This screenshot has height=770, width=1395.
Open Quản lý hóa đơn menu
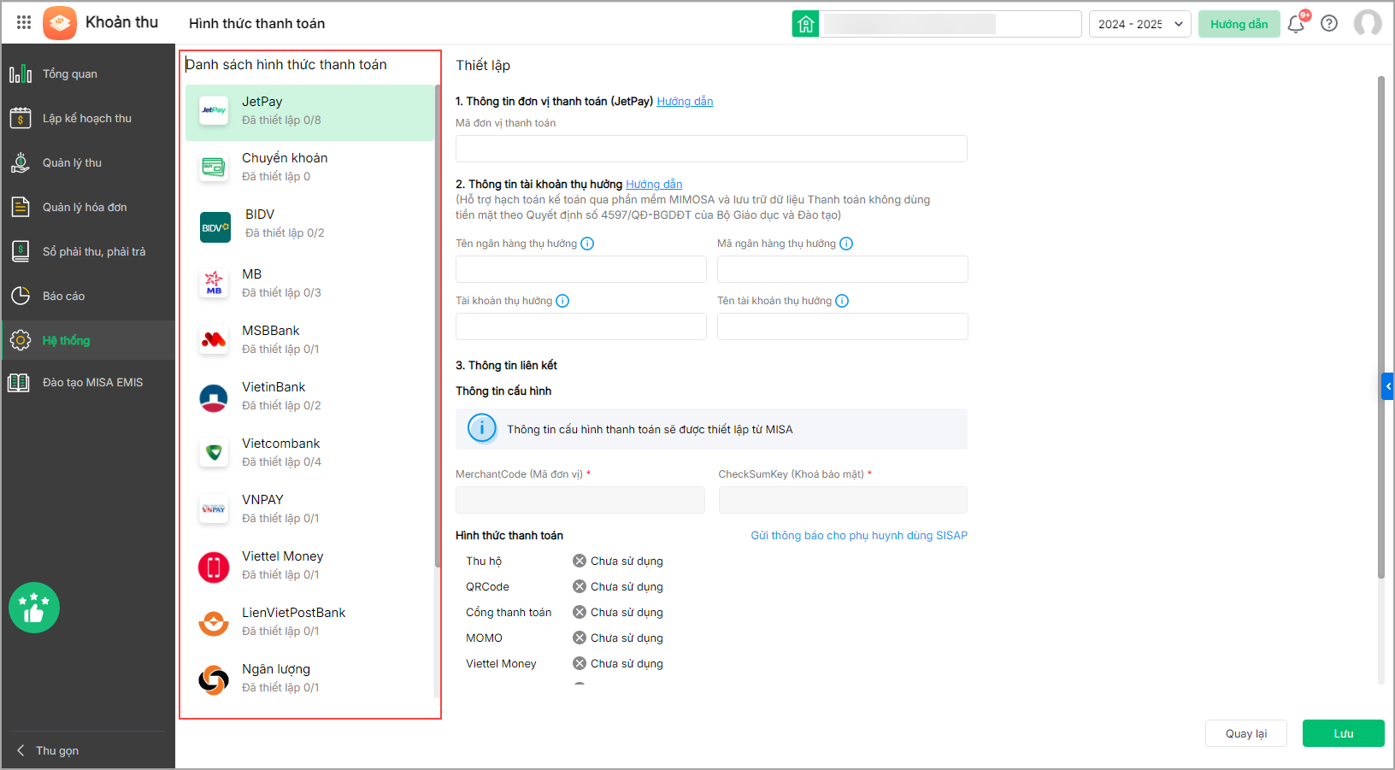click(85, 208)
